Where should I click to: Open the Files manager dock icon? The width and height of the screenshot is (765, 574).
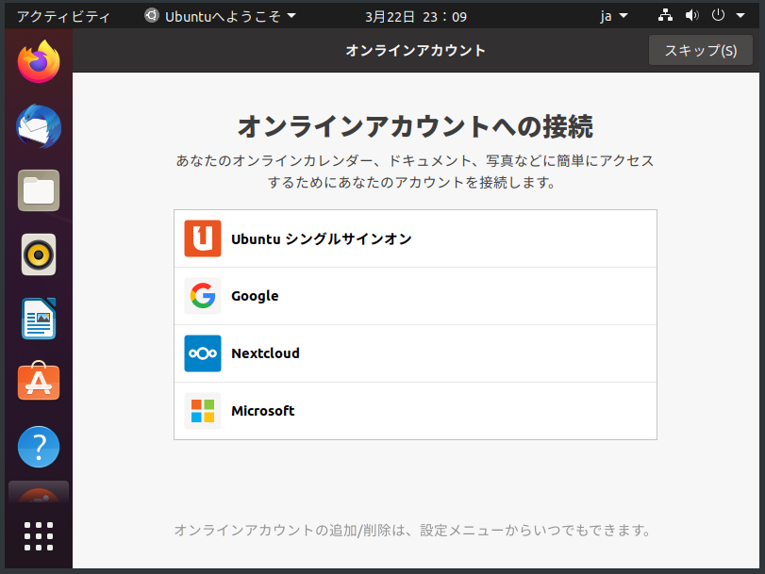coord(39,190)
